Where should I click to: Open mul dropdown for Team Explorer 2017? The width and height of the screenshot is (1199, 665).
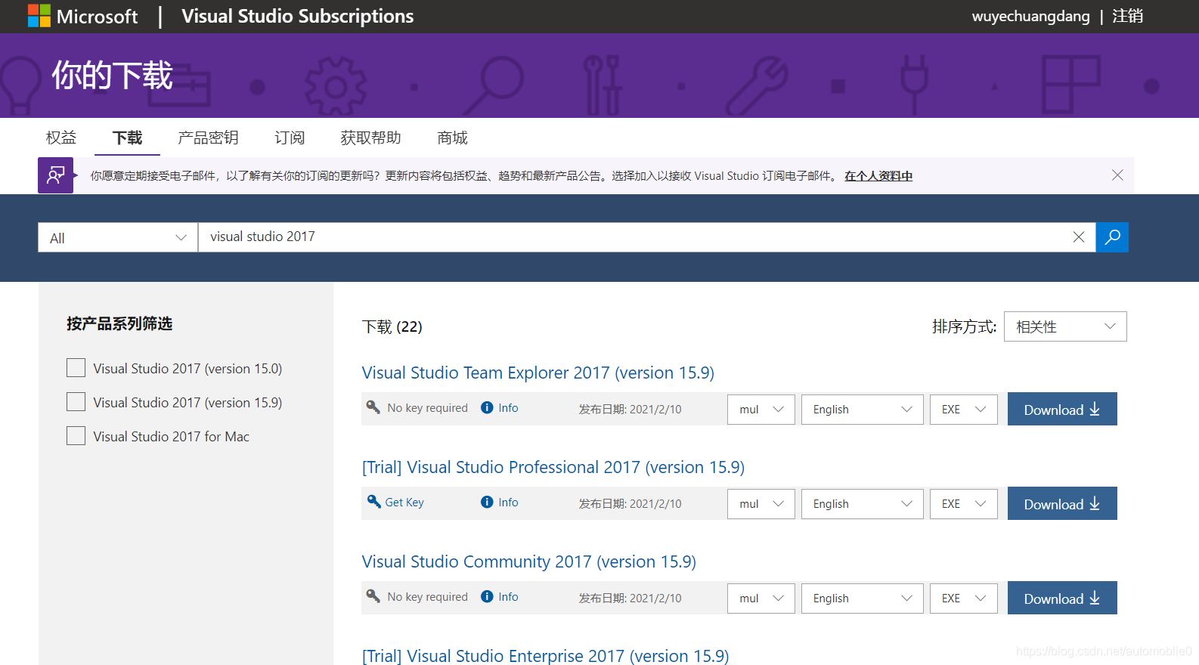pyautogui.click(x=761, y=410)
